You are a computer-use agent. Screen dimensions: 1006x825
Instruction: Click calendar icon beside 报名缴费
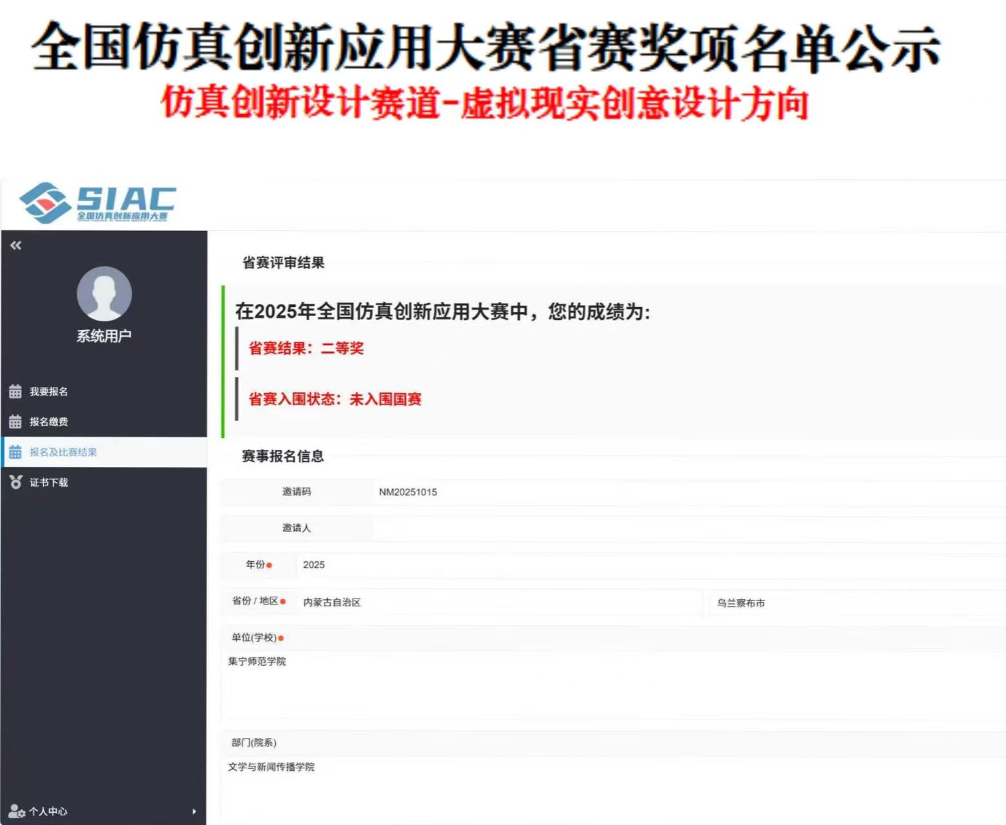15,422
